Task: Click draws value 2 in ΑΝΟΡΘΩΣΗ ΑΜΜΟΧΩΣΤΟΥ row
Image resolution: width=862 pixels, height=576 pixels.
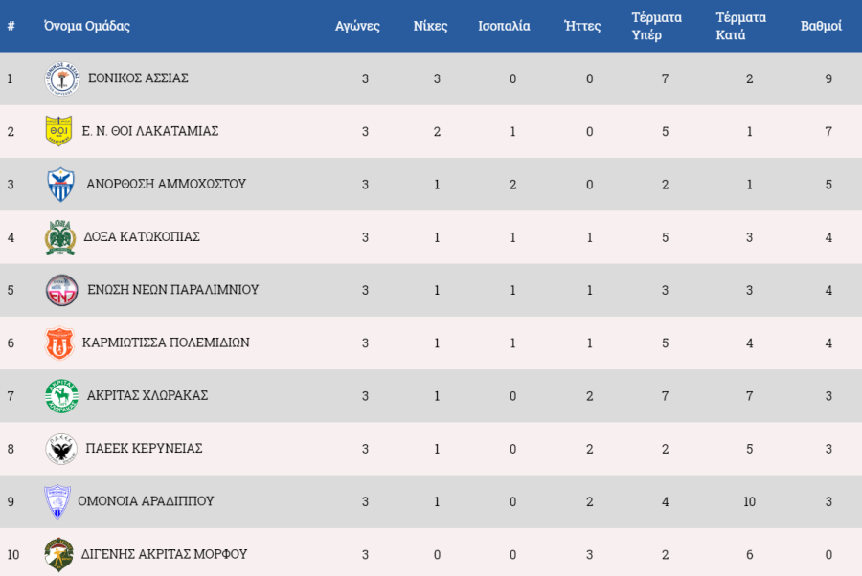Action: (x=513, y=185)
